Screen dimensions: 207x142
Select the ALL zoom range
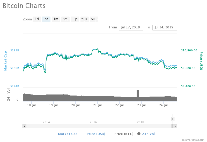click(94, 19)
